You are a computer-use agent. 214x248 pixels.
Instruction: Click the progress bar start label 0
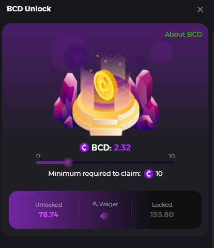[x=38, y=156]
